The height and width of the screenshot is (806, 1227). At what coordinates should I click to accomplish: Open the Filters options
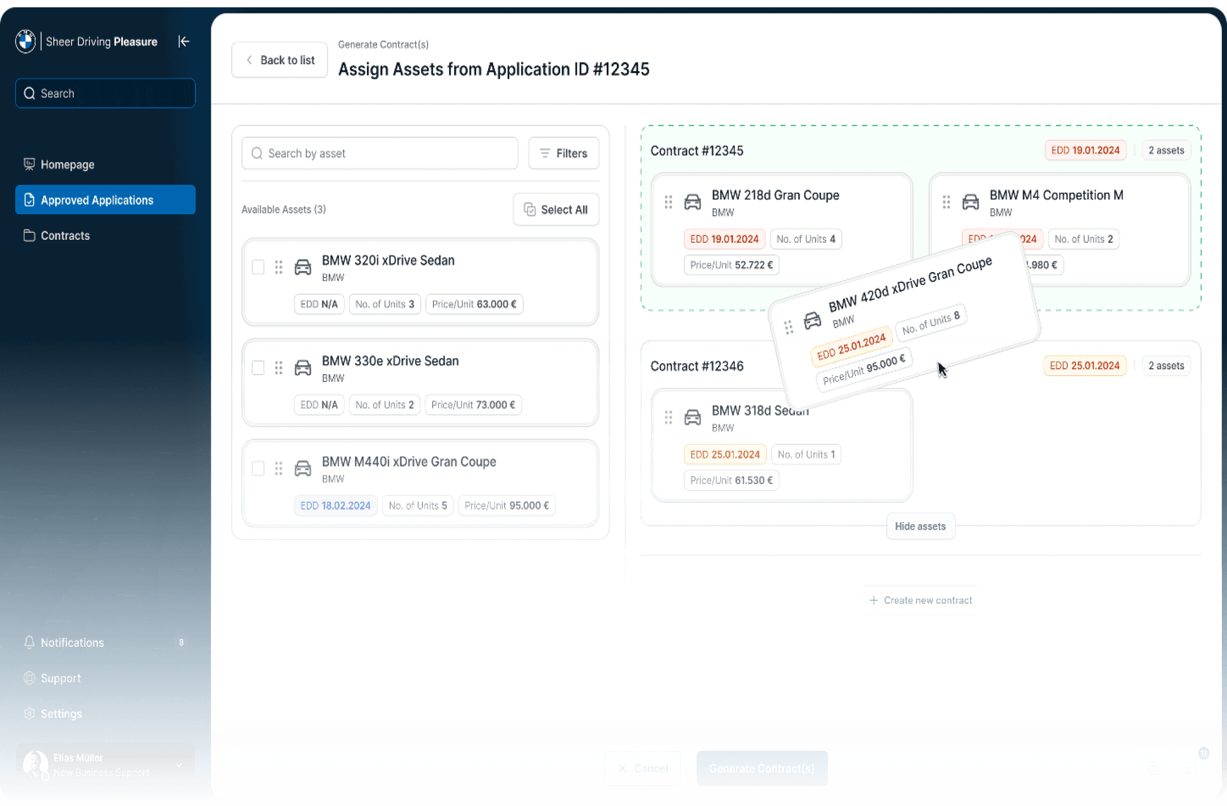coord(563,153)
